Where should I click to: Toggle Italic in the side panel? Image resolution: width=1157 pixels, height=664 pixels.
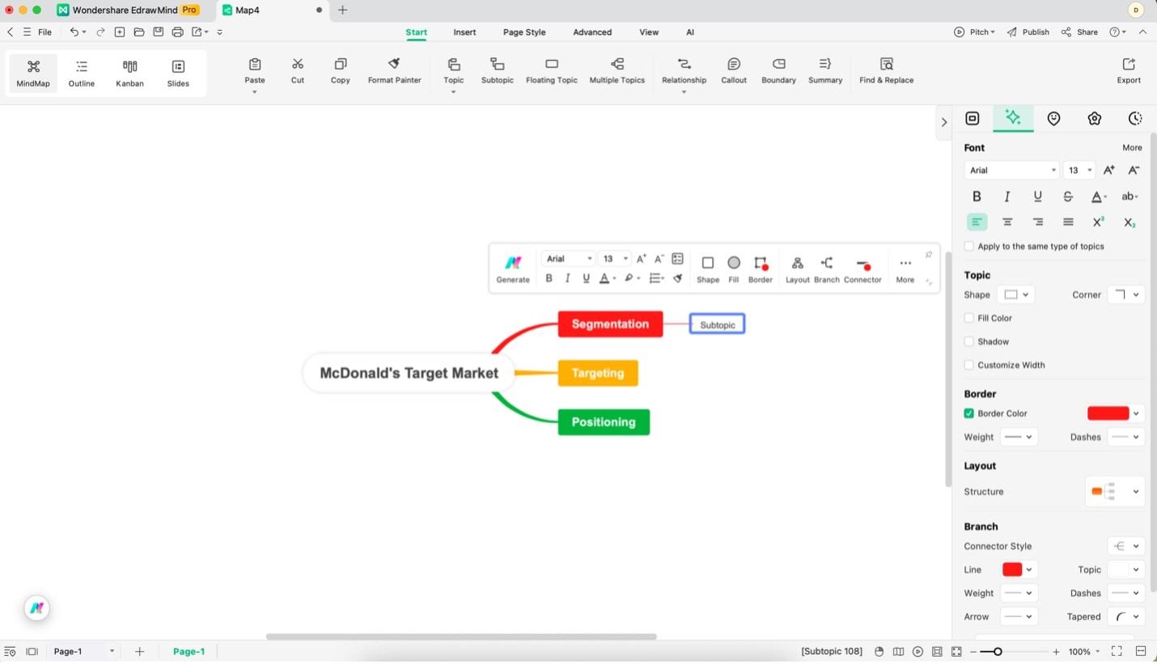[1007, 197]
